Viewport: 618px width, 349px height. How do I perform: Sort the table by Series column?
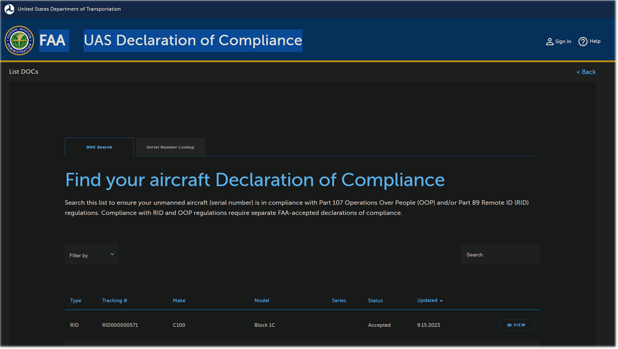(x=339, y=300)
